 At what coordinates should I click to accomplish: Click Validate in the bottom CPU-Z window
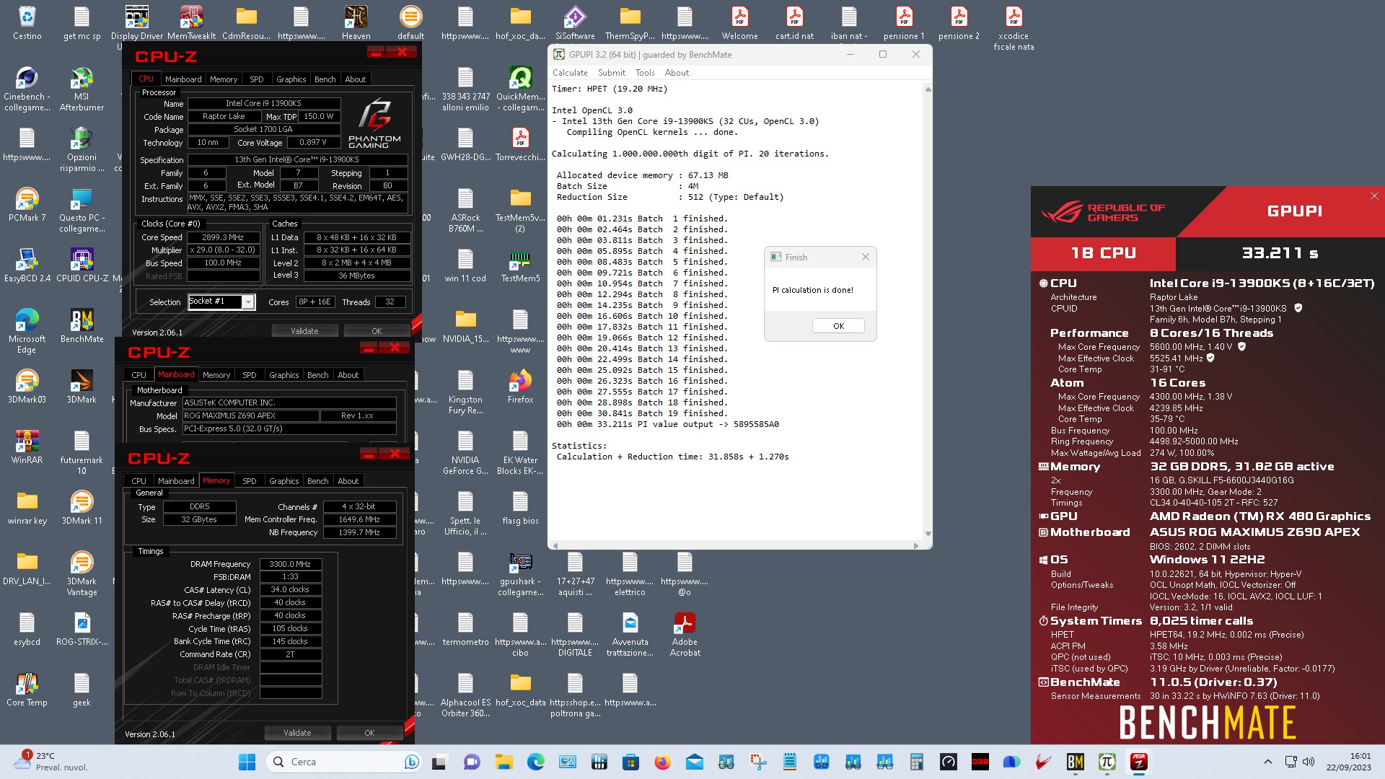pyautogui.click(x=297, y=733)
